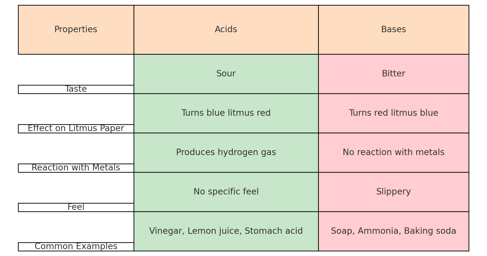Select the Feel row label

coord(76,207)
